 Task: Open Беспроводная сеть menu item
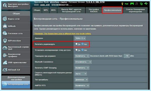pyautogui.click(x=16, y=84)
